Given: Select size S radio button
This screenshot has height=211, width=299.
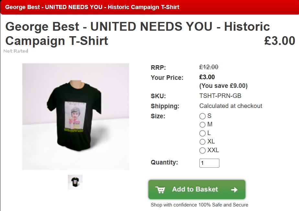Looking at the screenshot, I should pos(203,116).
